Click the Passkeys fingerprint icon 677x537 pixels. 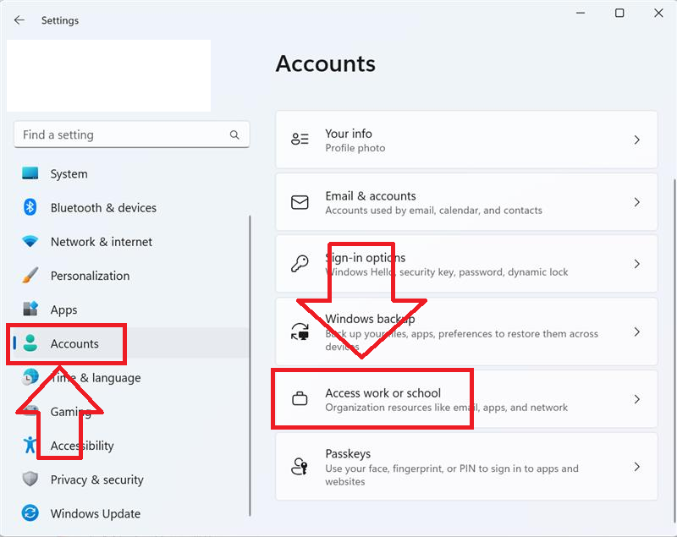click(x=300, y=465)
